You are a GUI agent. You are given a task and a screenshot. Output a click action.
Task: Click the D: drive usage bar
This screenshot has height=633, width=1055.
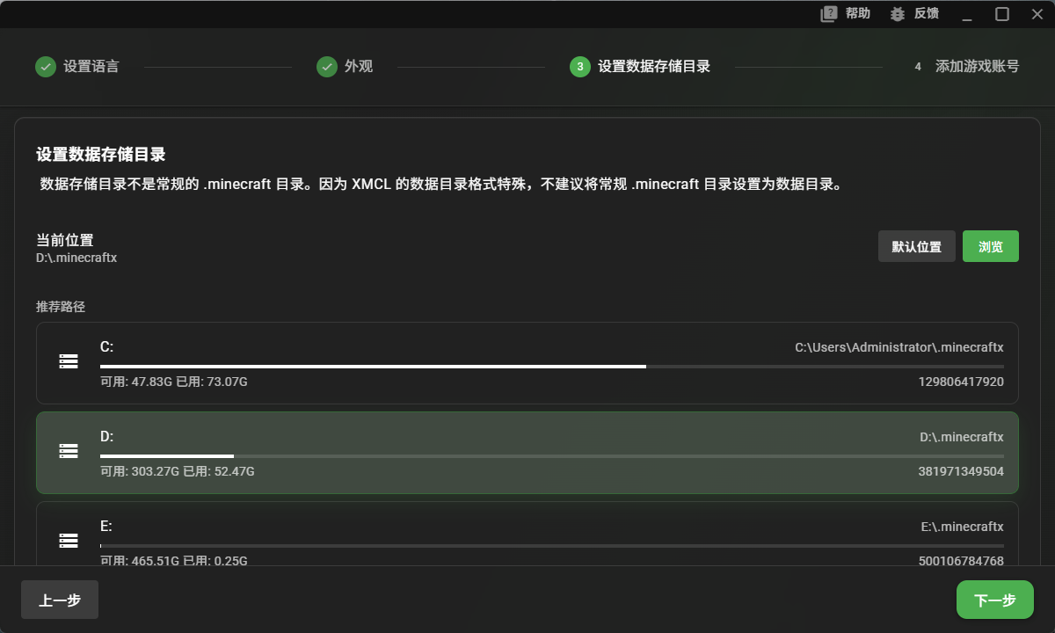(x=552, y=455)
